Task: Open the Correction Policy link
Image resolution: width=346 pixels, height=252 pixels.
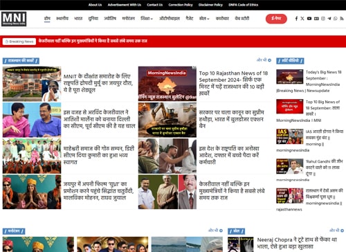Action: click(x=181, y=5)
